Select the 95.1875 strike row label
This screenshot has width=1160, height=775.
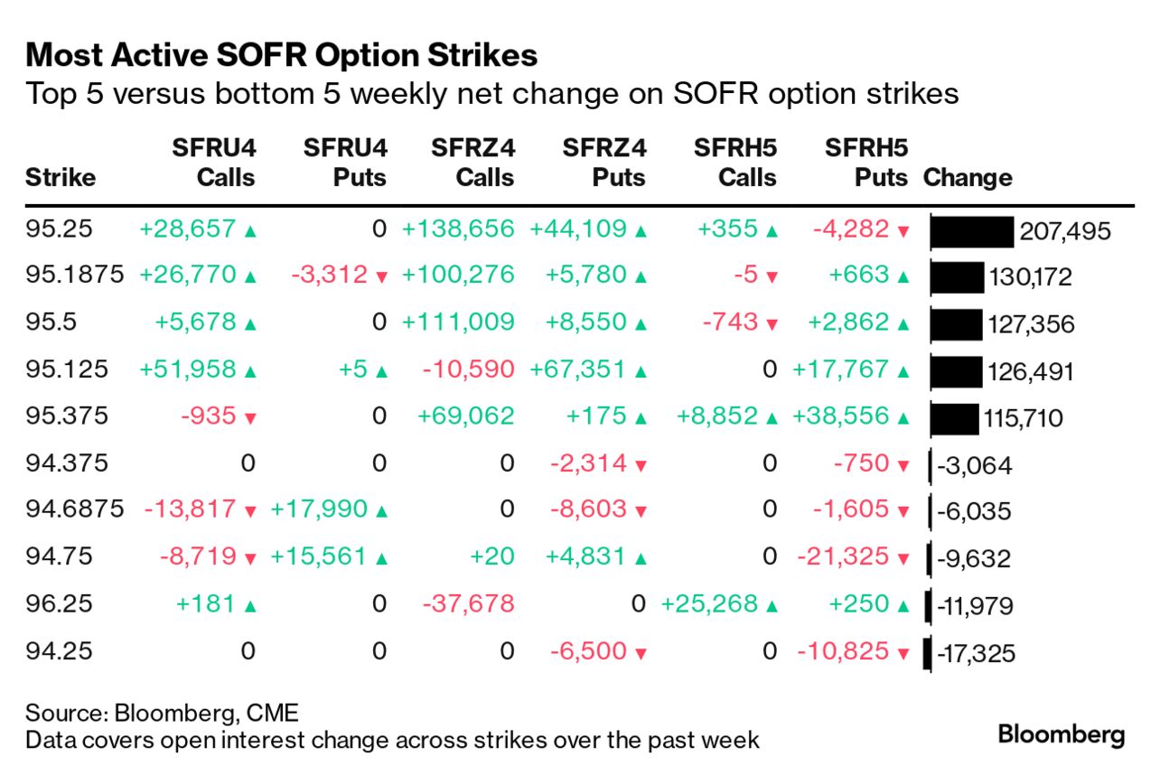(74, 275)
